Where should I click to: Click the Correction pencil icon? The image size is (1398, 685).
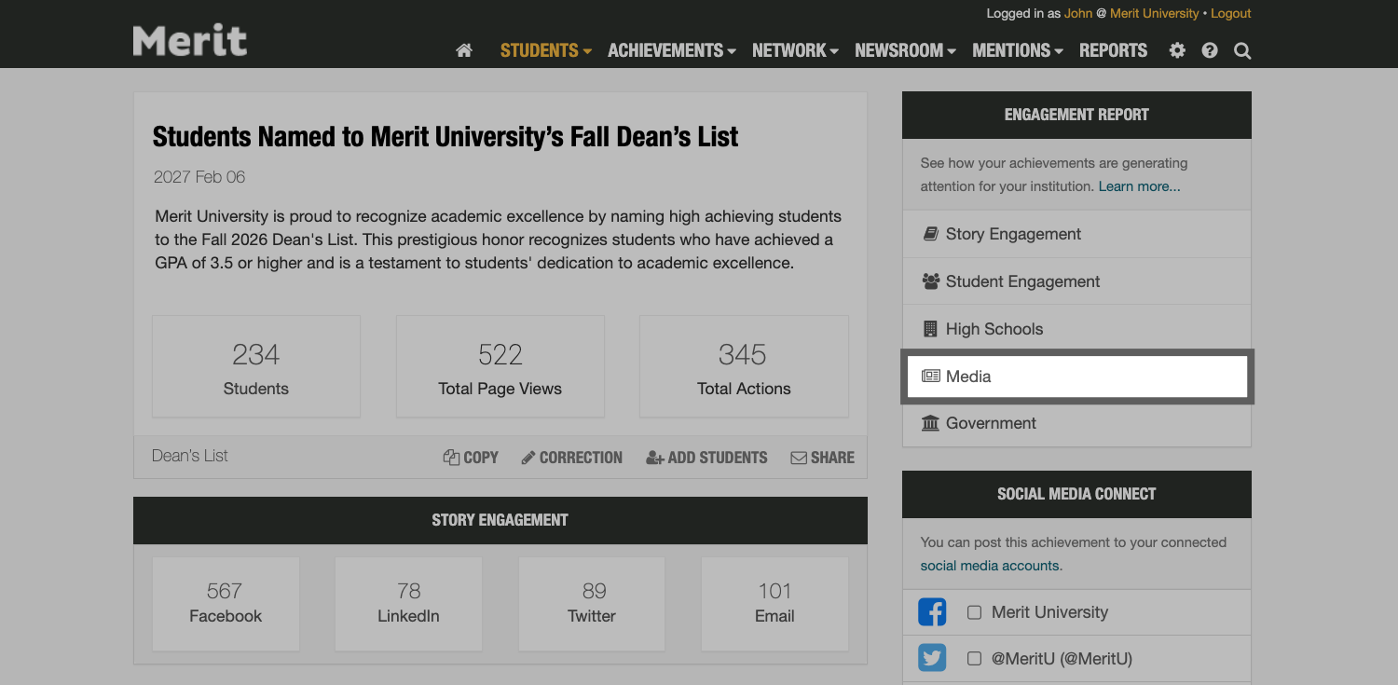point(529,457)
